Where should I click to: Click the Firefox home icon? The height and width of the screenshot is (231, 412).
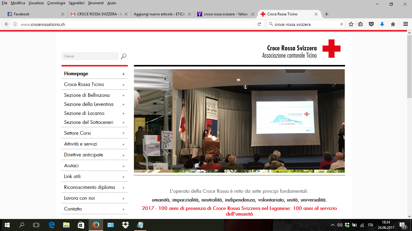(x=393, y=24)
